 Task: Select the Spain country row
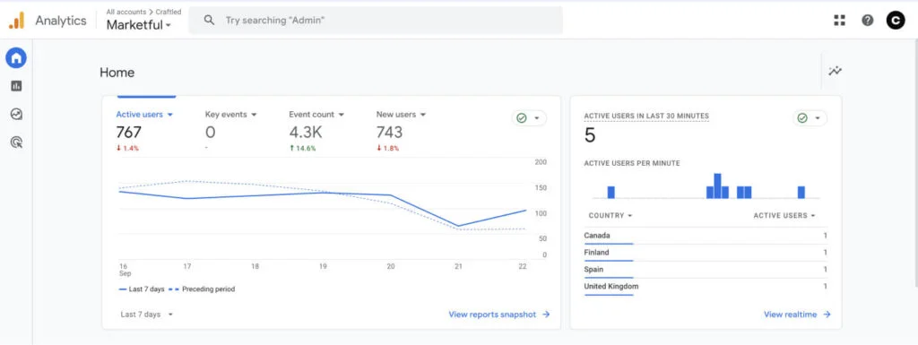click(x=706, y=270)
